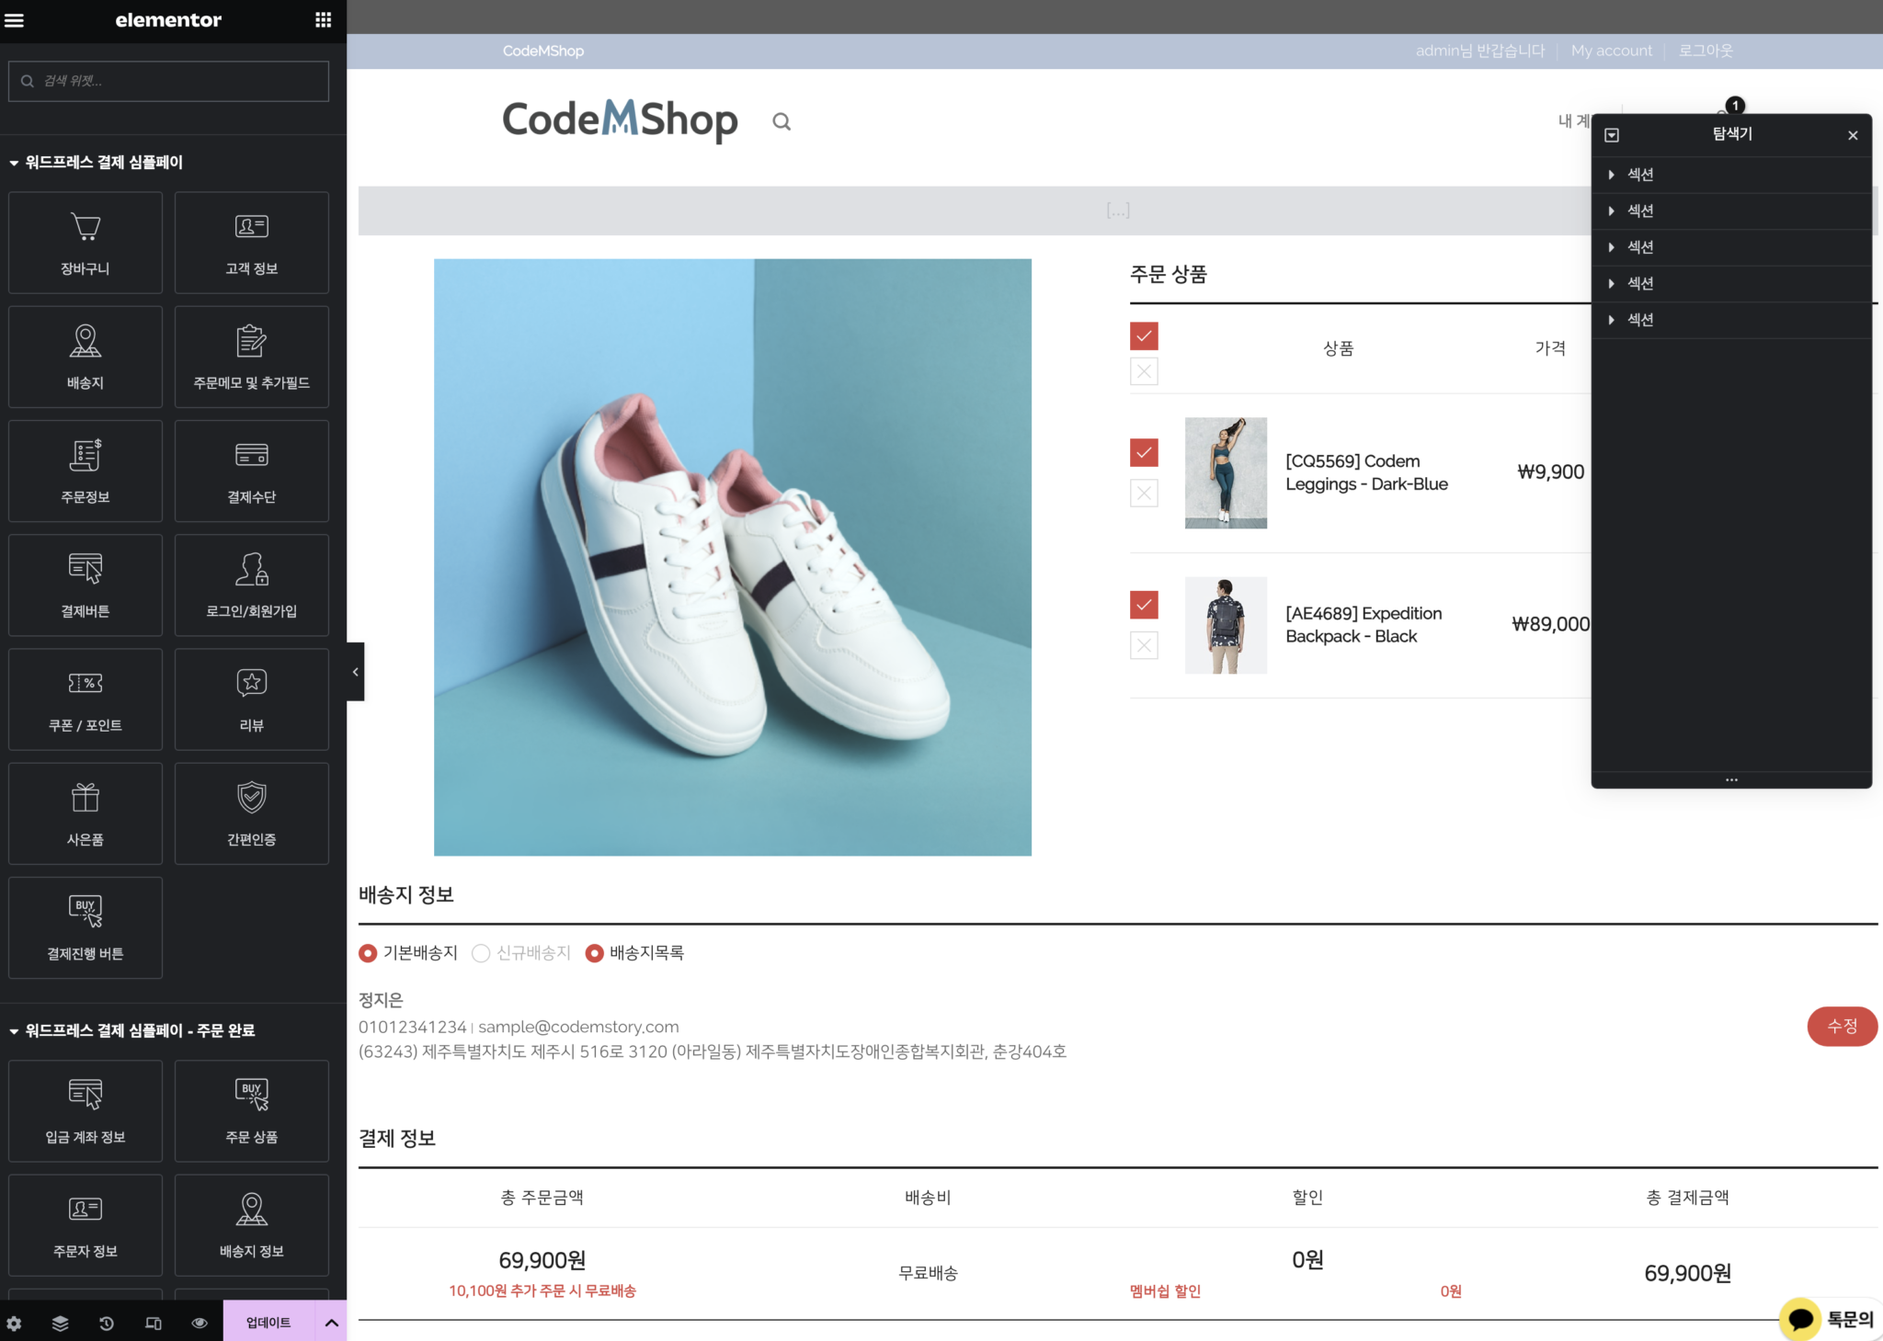Open the widgets grid icon
The image size is (1883, 1341).
(323, 20)
